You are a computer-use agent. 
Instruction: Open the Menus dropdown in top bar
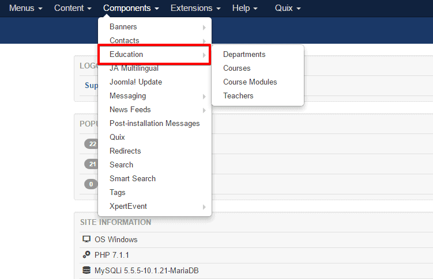[x=25, y=9]
